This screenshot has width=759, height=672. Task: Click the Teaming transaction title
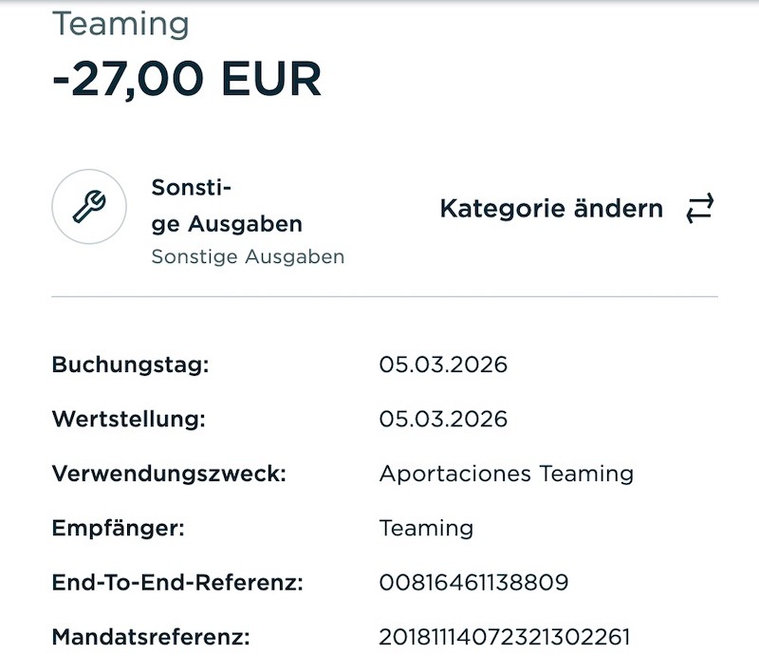120,24
